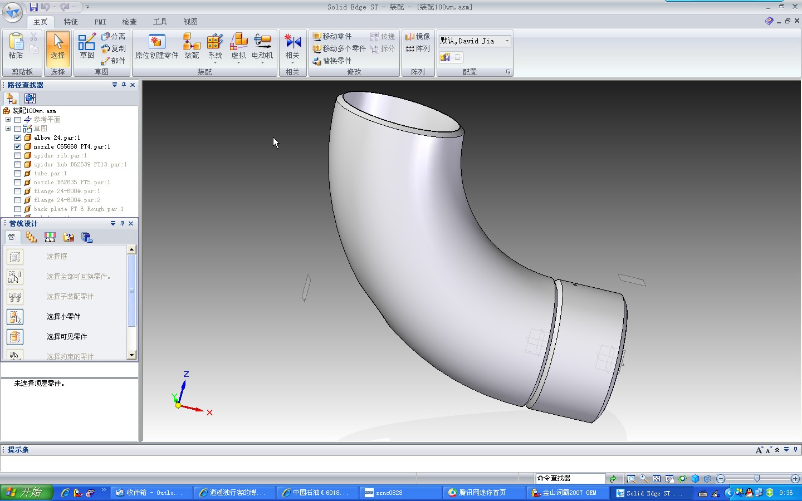802x501 pixels.
Task: Switch to the 视图 ribbon tab
Action: click(190, 22)
